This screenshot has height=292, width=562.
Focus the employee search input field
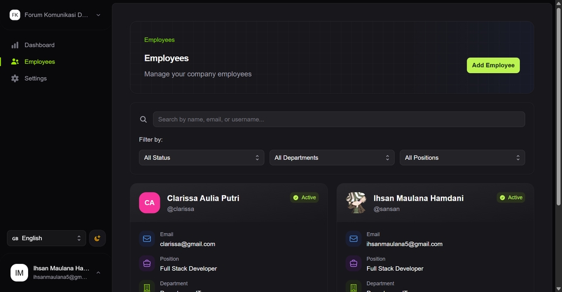338,119
